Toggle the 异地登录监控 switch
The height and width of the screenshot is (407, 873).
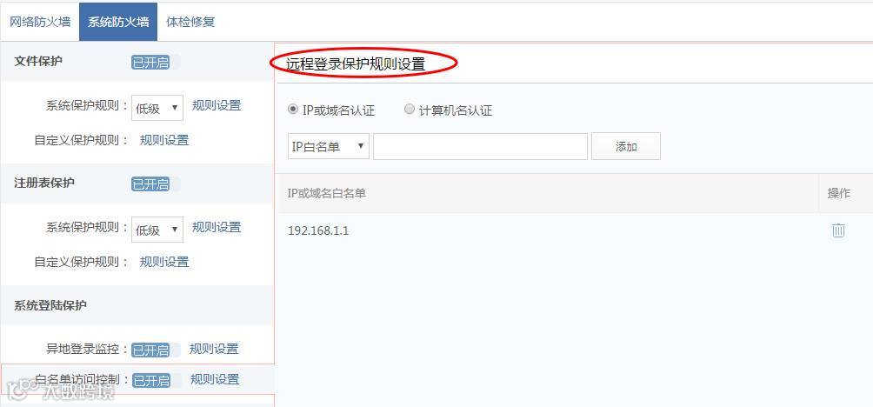coord(156,350)
